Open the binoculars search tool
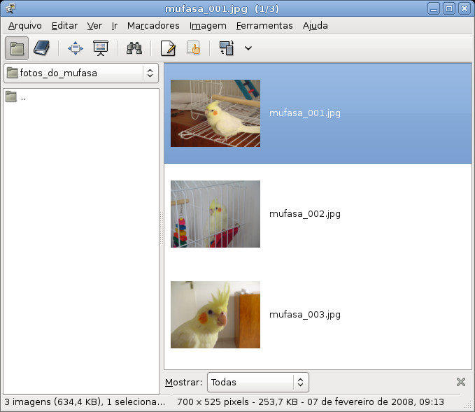 [x=134, y=48]
